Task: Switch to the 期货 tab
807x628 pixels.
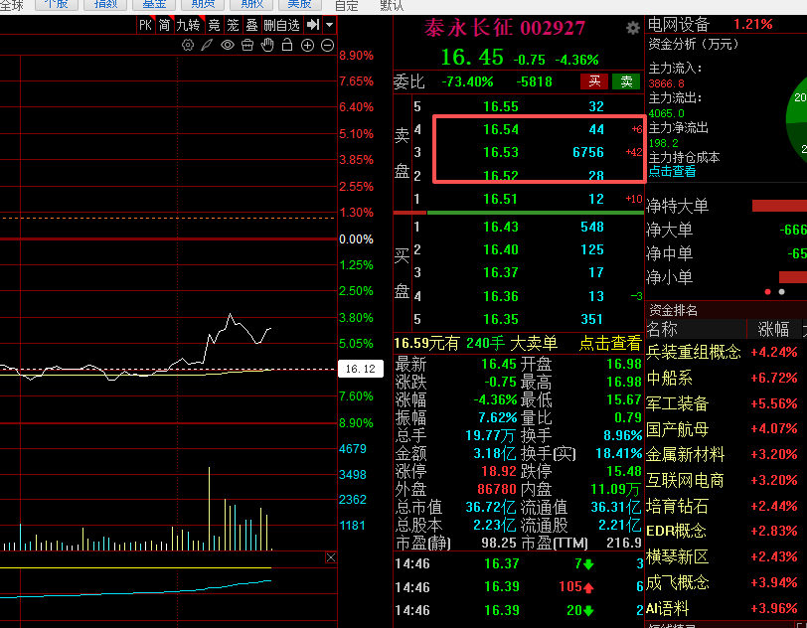Action: pos(203,5)
